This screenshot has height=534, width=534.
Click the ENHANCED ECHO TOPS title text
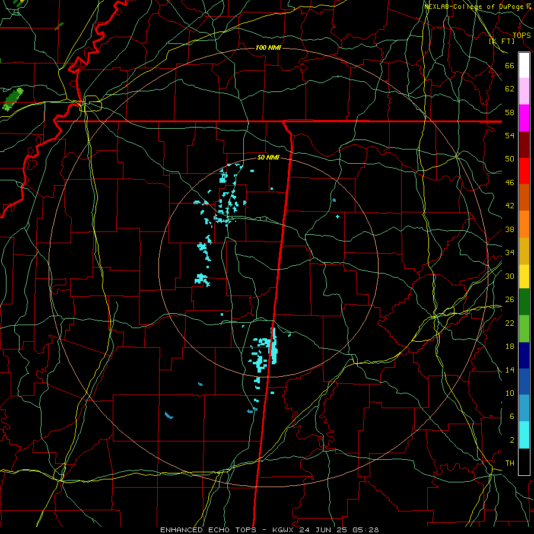(x=208, y=530)
